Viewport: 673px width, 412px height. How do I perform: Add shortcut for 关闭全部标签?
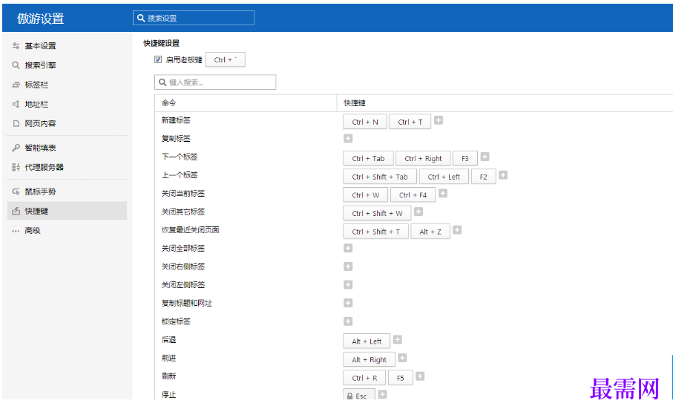(x=348, y=249)
